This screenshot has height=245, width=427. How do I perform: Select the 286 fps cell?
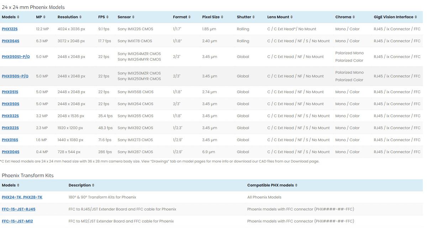tap(105, 152)
